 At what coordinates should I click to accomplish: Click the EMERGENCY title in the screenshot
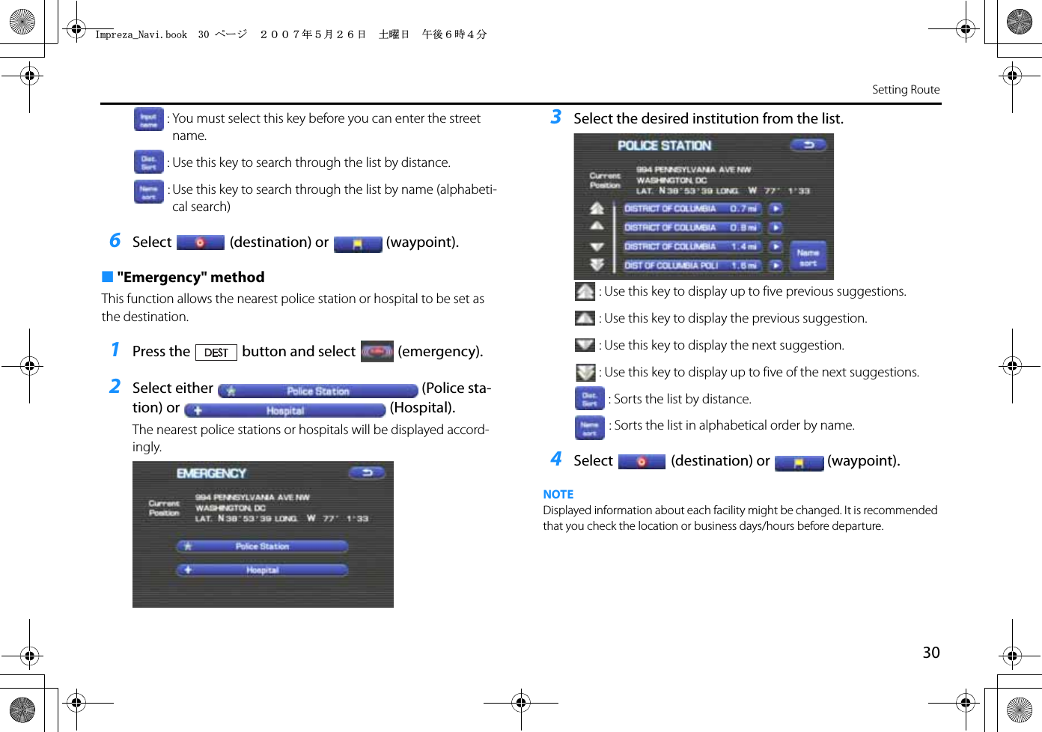pos(211,473)
